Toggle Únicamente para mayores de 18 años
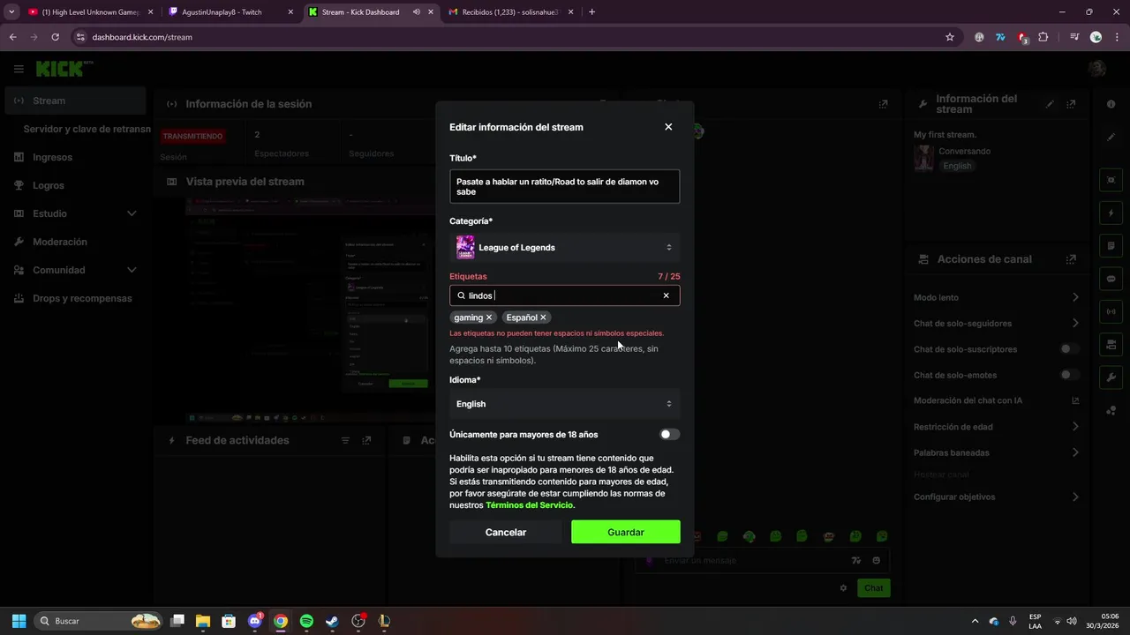The width and height of the screenshot is (1130, 635). (x=670, y=434)
